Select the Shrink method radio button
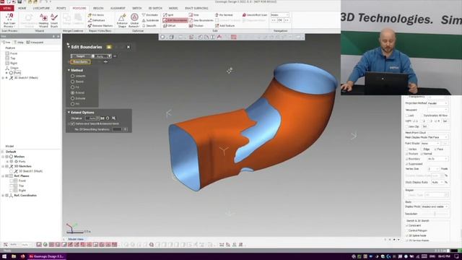The width and height of the screenshot is (462, 260). (72, 82)
